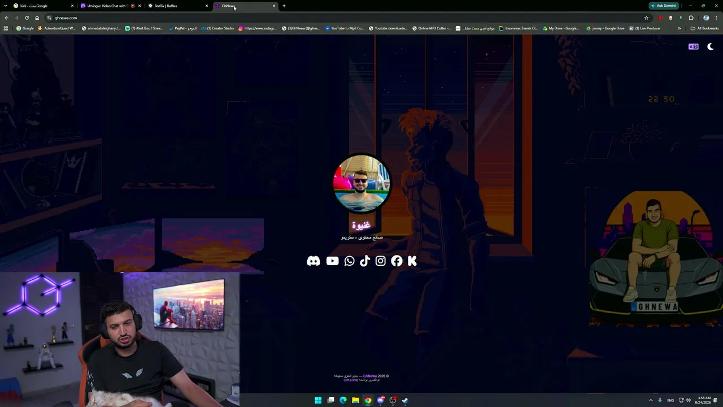Open File Explorer from the taskbar
This screenshot has height=407, width=723.
[355, 400]
